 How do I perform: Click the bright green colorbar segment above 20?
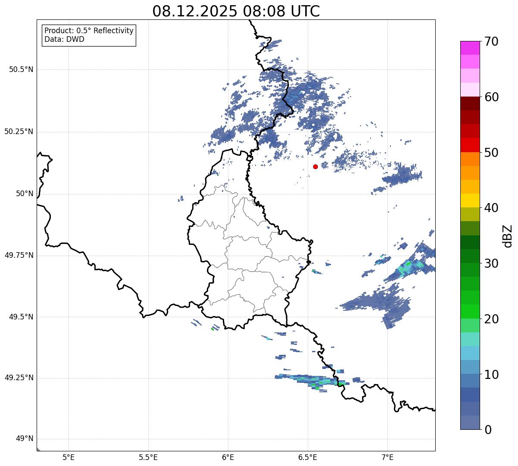pos(470,312)
